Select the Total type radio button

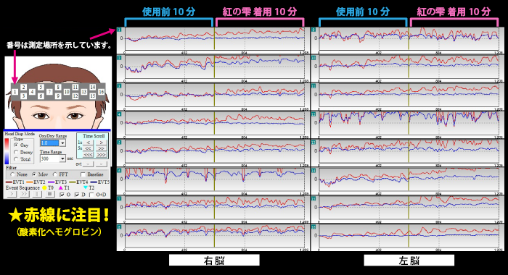(16, 159)
